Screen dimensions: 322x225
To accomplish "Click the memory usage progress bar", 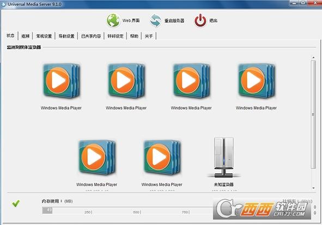I will (x=127, y=210).
